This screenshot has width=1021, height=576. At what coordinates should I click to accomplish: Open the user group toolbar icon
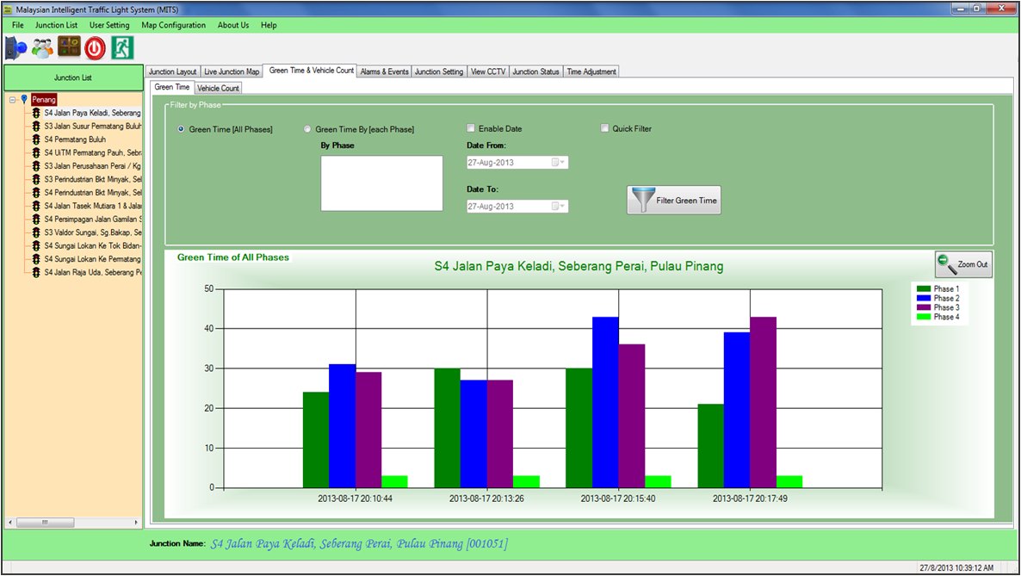pos(42,48)
